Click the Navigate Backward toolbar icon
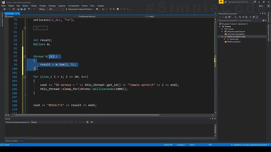This screenshot has width=271, height=152. coord(5,9)
